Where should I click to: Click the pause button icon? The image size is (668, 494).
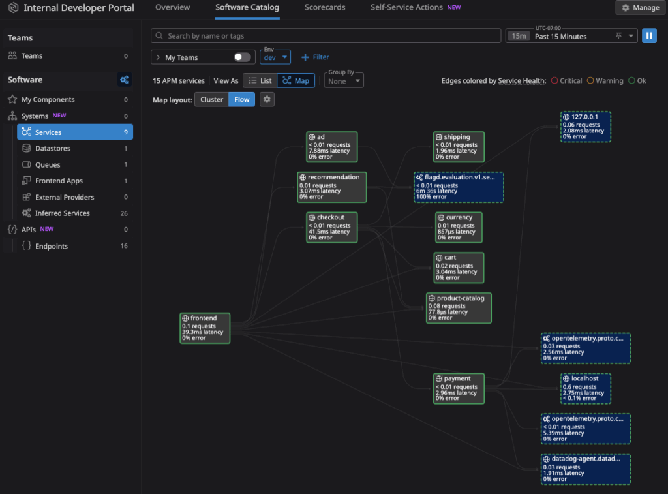point(649,36)
